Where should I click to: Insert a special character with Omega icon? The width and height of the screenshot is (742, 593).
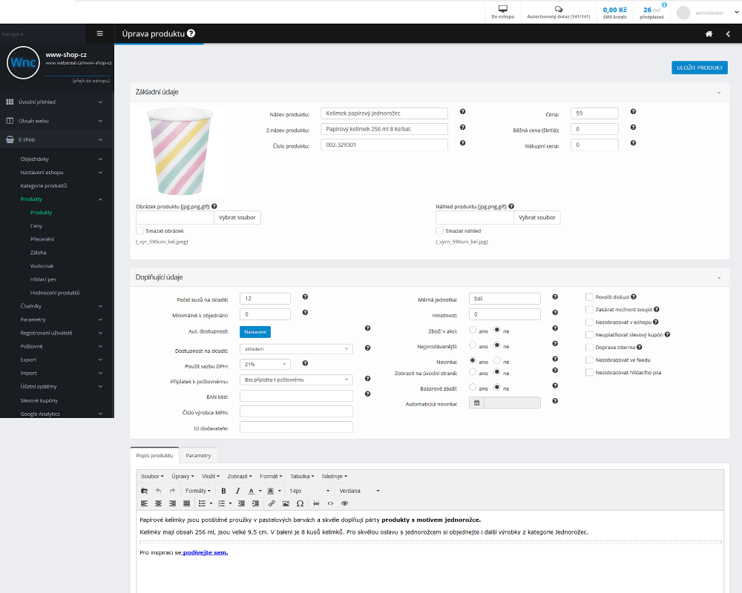click(300, 503)
